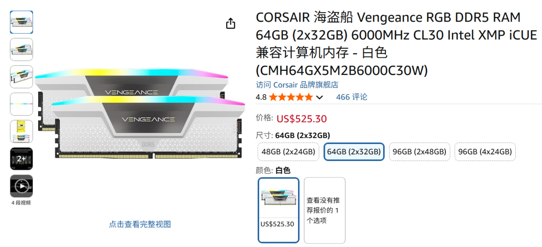Image resolution: width=542 pixels, height=247 pixels.
Task: Open the options without recommended offer
Action: (325, 210)
